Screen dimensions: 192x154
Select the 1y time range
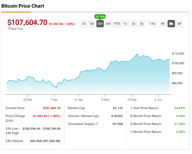point(125,23)
